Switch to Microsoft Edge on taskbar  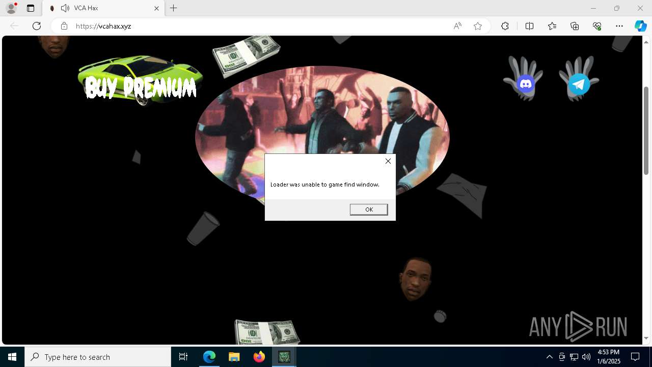[209, 357]
